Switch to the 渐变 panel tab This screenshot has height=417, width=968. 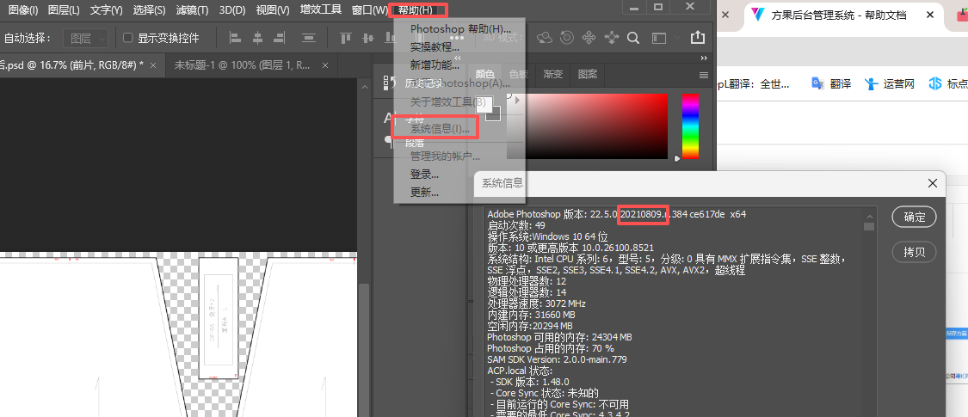point(553,74)
